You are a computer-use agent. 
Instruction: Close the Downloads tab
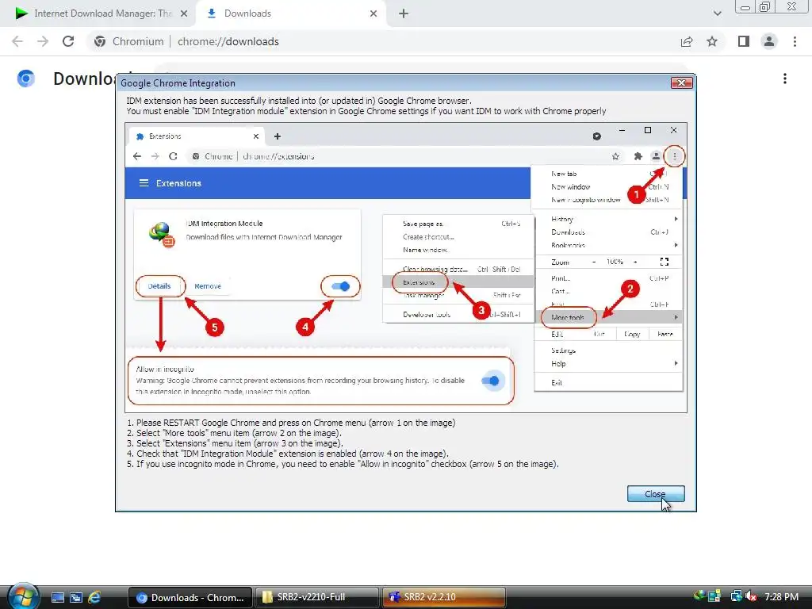pos(373,13)
